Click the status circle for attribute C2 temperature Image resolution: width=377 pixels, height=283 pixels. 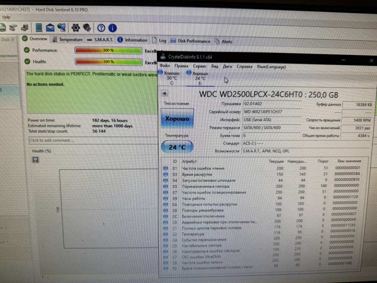click(x=165, y=234)
